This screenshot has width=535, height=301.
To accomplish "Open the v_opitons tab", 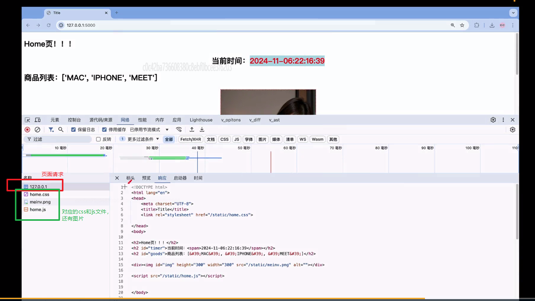I will pyautogui.click(x=231, y=120).
